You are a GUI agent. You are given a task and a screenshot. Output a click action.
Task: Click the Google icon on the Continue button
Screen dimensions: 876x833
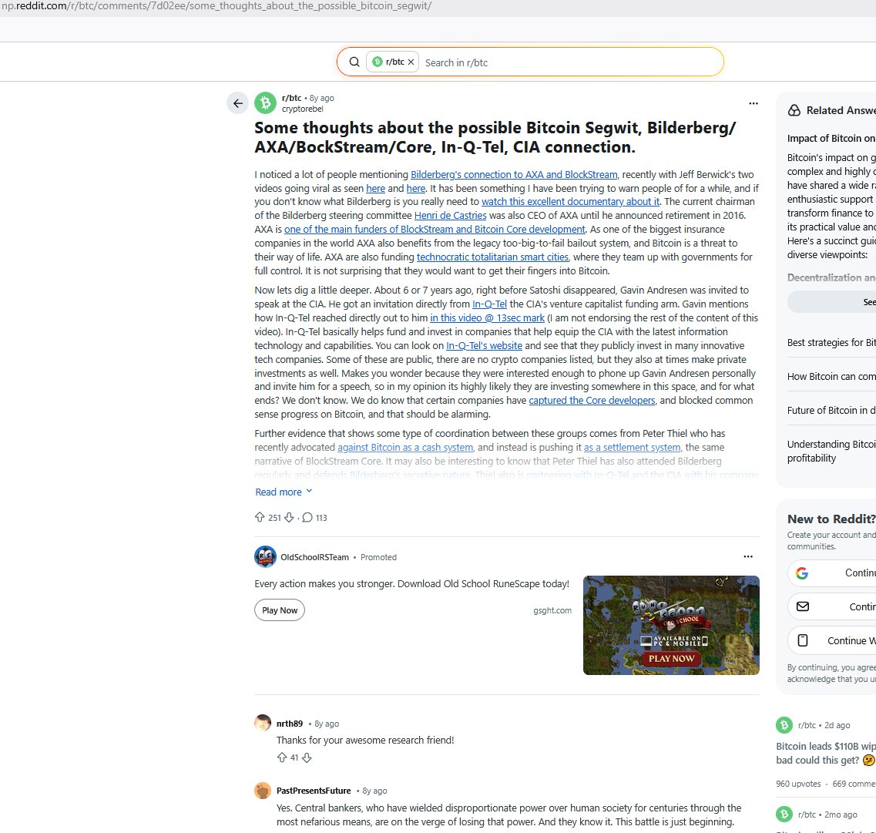coord(803,573)
